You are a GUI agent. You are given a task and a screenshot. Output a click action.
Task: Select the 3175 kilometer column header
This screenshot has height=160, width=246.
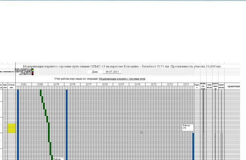pos(121,84)
